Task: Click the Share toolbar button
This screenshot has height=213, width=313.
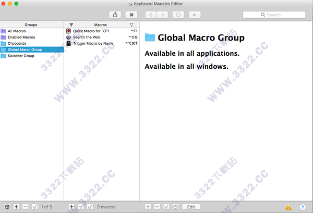Action: pos(115,15)
